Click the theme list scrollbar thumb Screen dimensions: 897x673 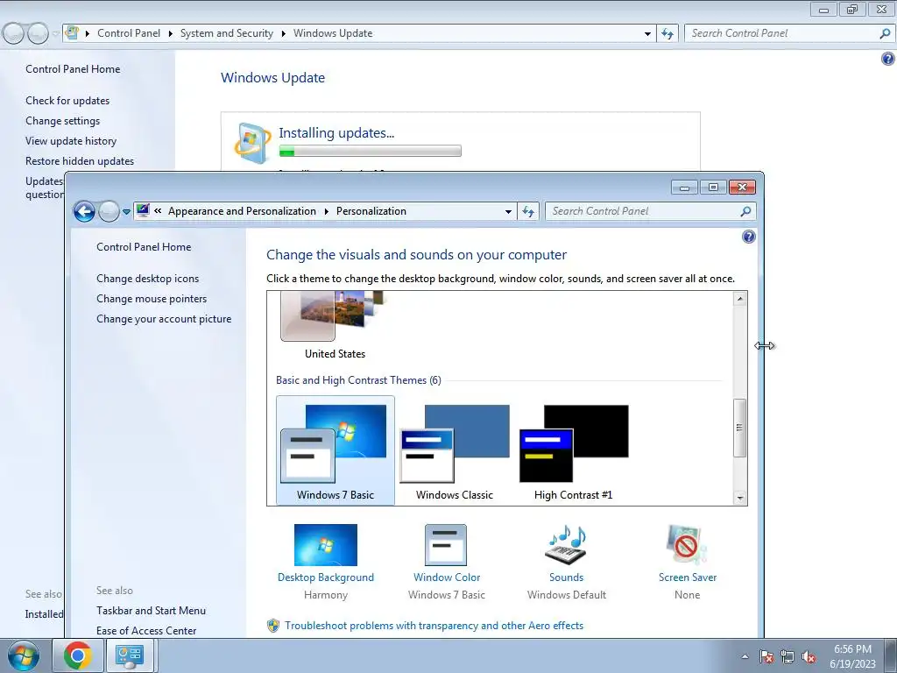point(739,428)
